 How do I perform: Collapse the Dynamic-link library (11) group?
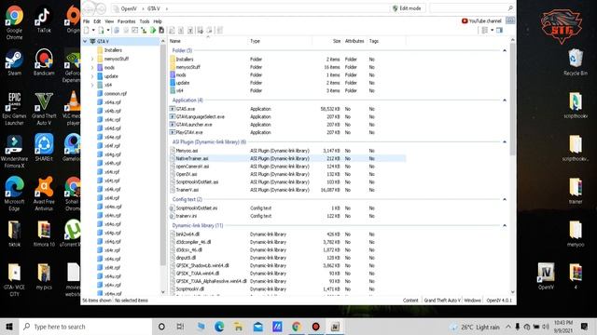505,225
